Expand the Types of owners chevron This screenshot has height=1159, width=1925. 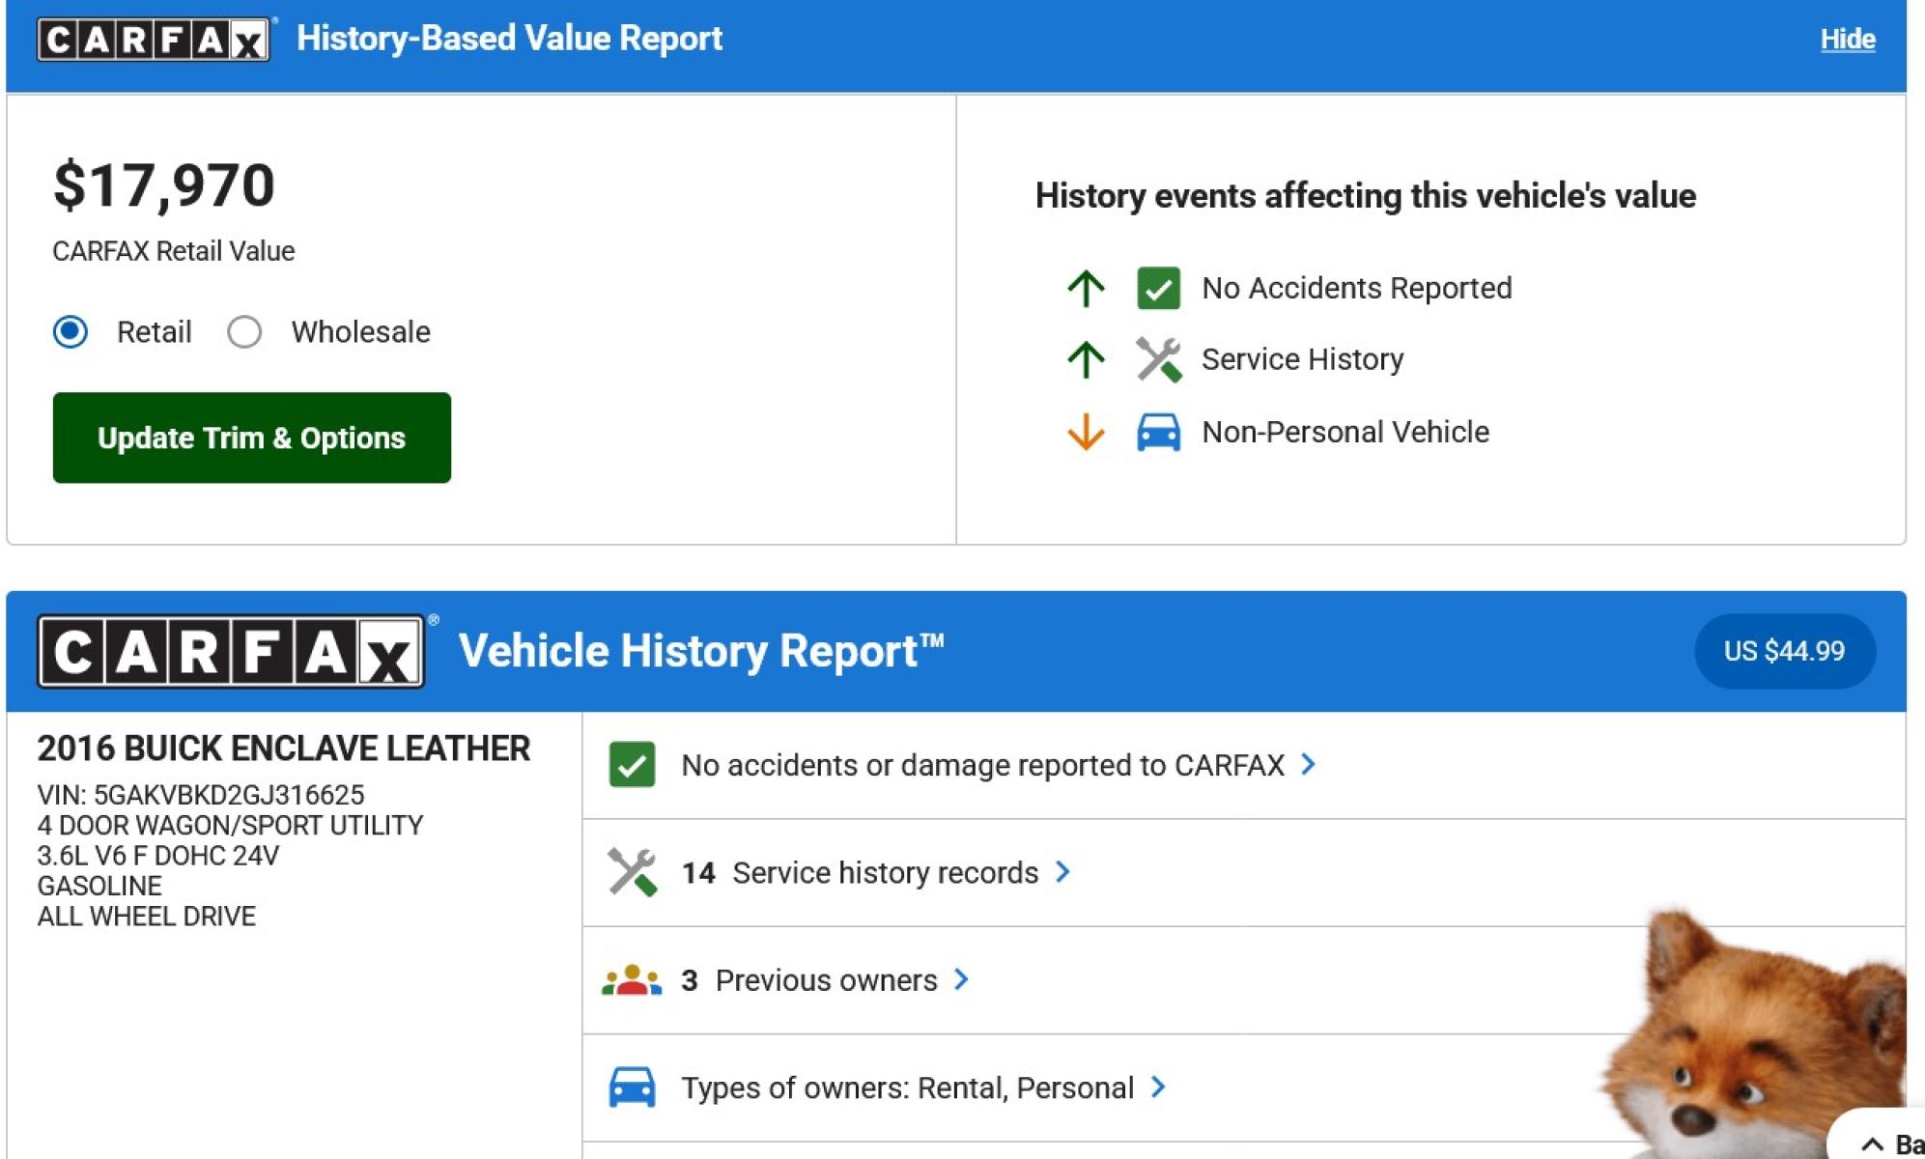[1158, 1088]
